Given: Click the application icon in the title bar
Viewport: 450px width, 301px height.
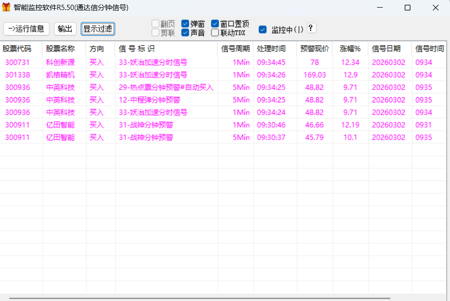Looking at the screenshot, I should (x=7, y=7).
